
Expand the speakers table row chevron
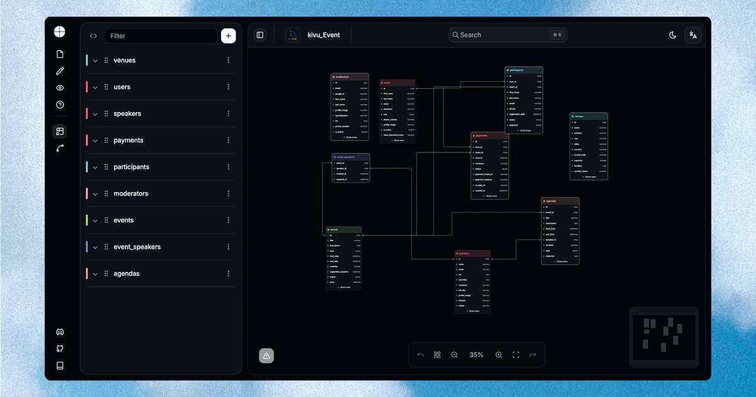click(95, 114)
